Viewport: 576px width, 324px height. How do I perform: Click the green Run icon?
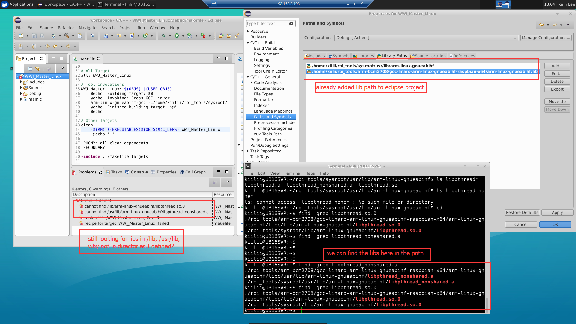click(x=177, y=36)
